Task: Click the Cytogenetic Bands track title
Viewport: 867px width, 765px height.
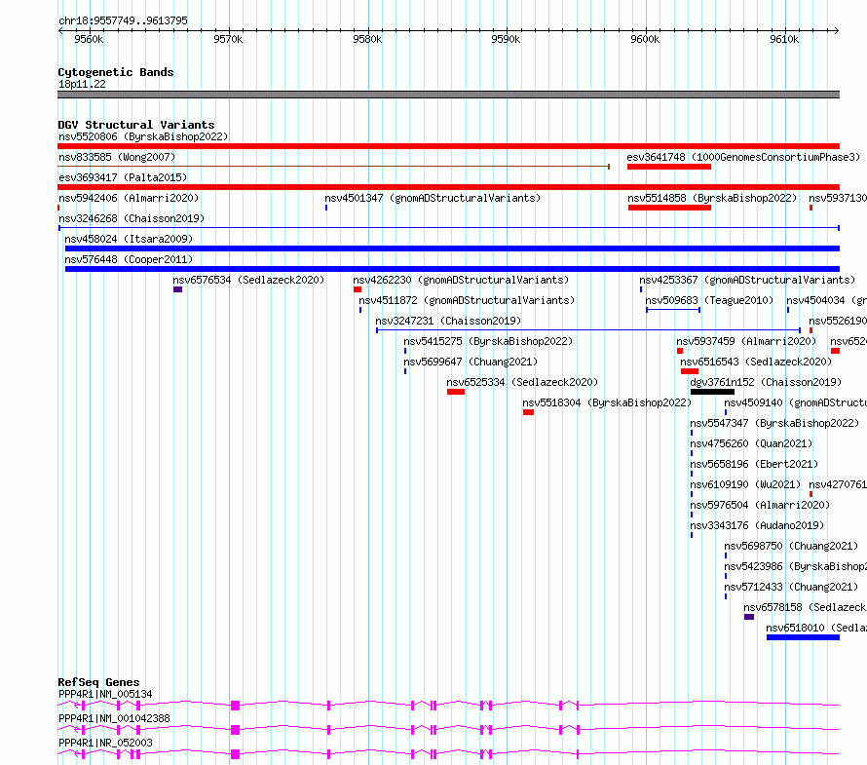Action: coord(116,72)
